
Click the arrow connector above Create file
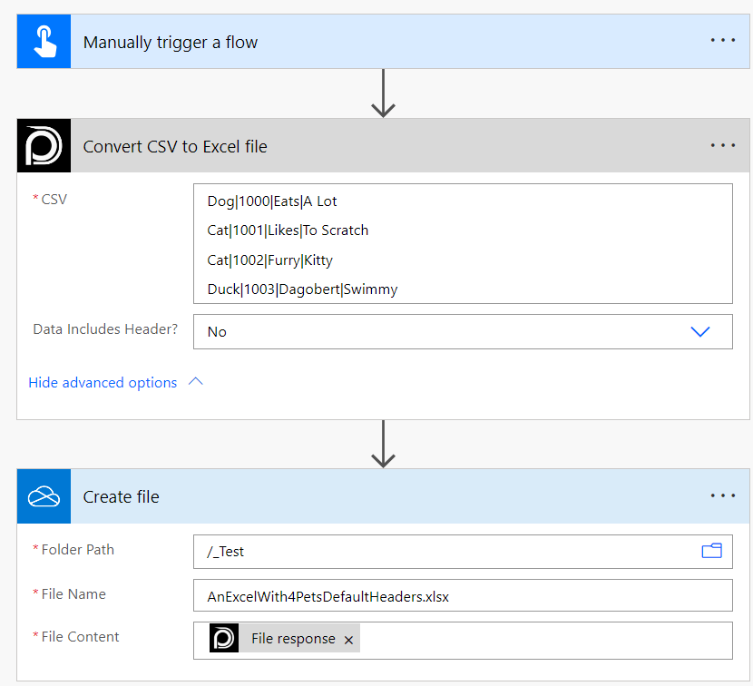(x=384, y=444)
